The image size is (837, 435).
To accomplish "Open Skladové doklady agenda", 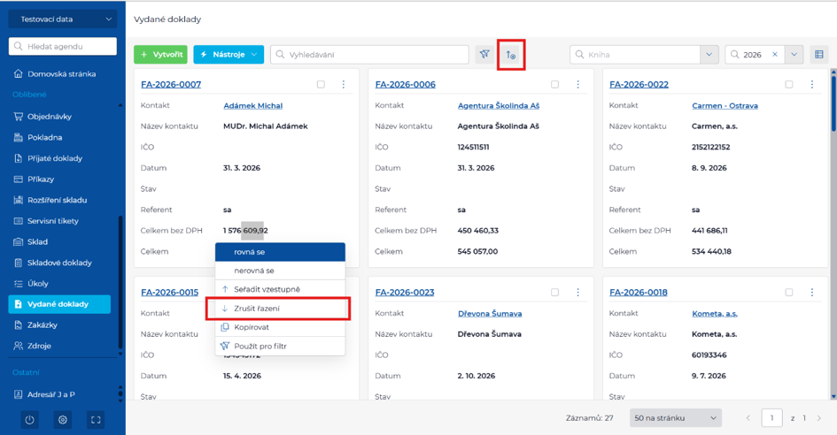I will (53, 263).
